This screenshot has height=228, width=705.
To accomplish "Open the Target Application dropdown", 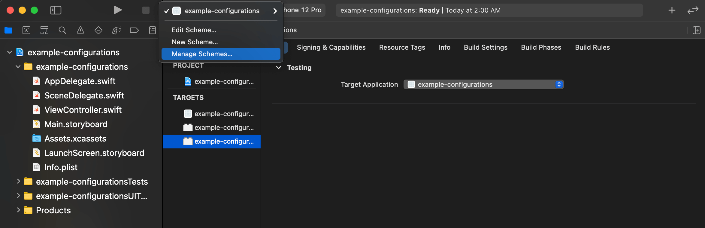I will (x=483, y=85).
